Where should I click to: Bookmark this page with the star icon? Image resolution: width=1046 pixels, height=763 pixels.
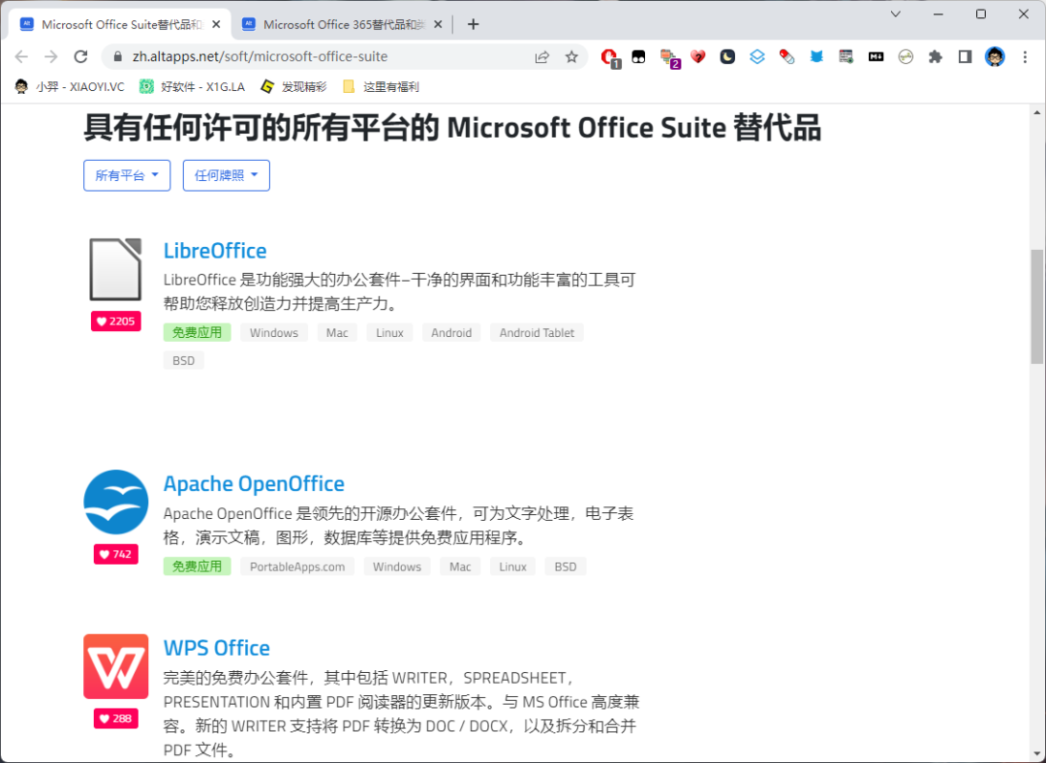click(x=571, y=57)
